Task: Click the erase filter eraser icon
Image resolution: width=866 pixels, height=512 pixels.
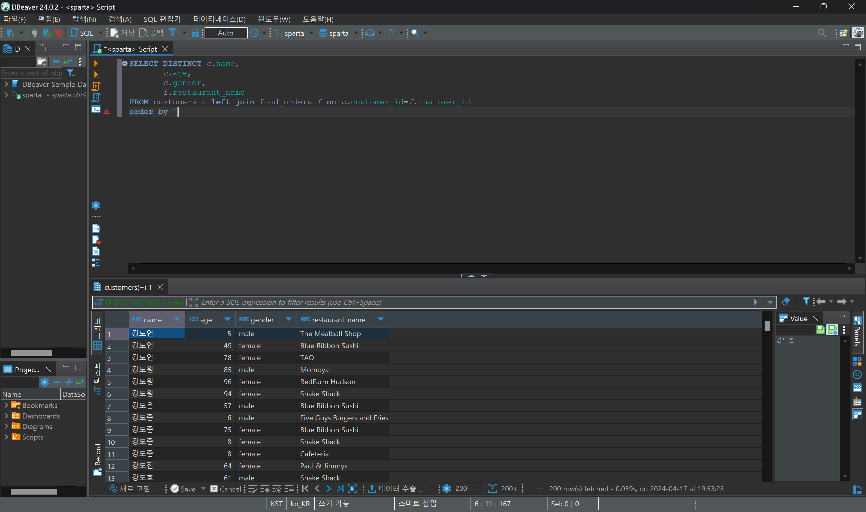Action: (x=786, y=302)
